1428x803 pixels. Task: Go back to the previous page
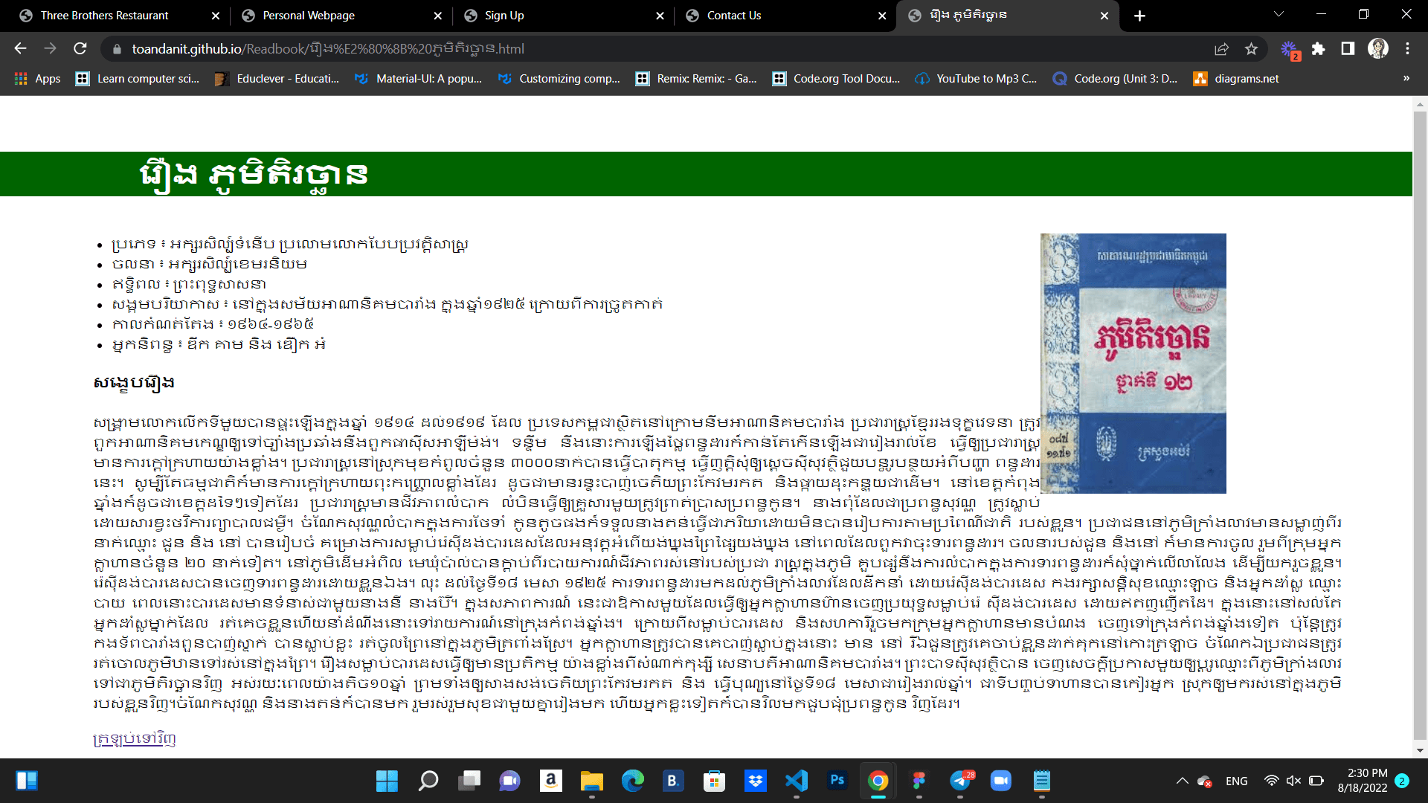pyautogui.click(x=20, y=48)
